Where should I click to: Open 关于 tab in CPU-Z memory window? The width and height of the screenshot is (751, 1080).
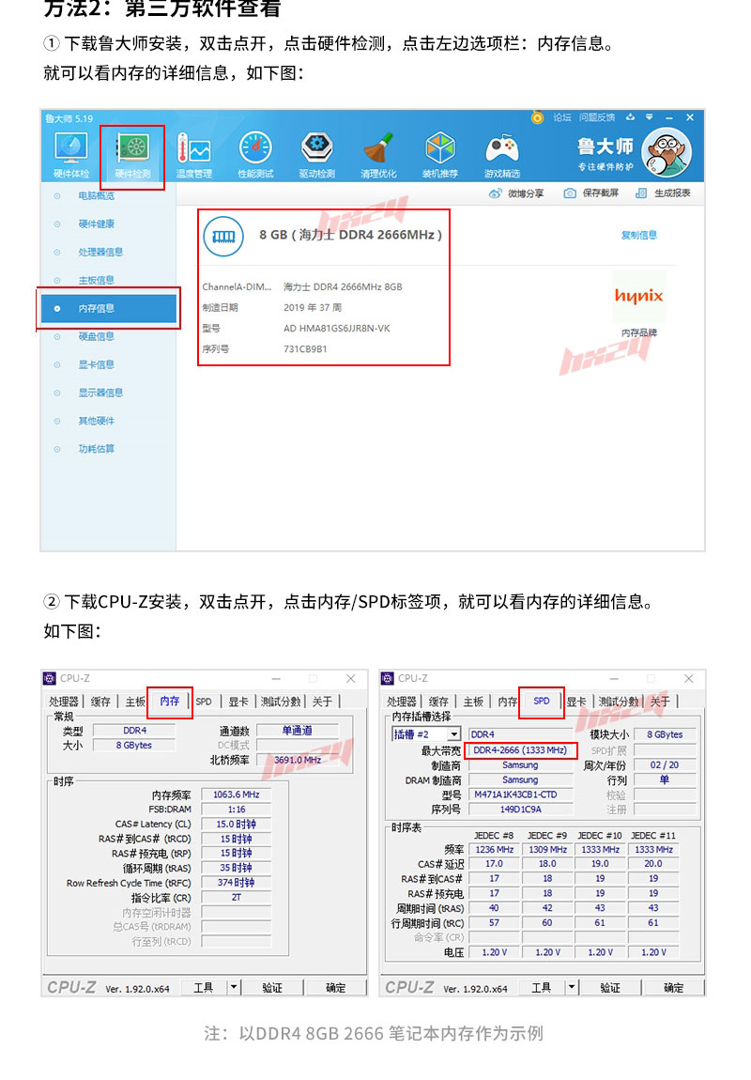pos(322,702)
